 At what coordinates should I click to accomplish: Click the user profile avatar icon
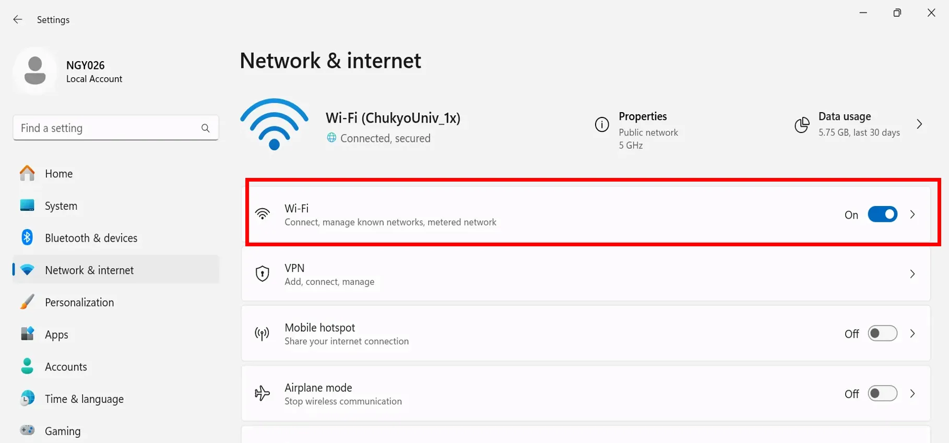point(35,71)
